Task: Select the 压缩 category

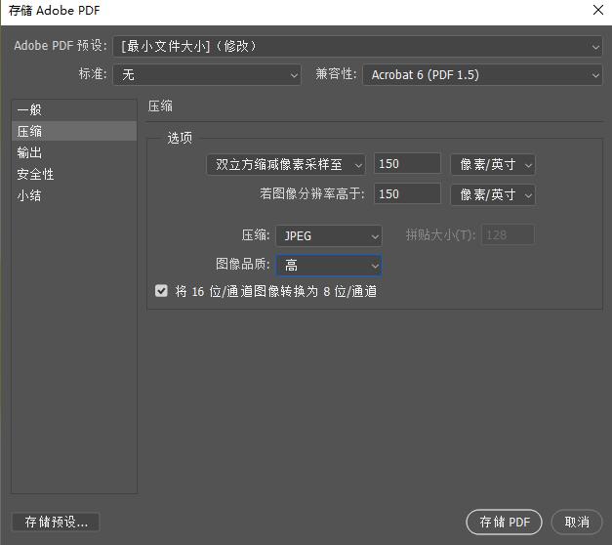Action: point(30,131)
